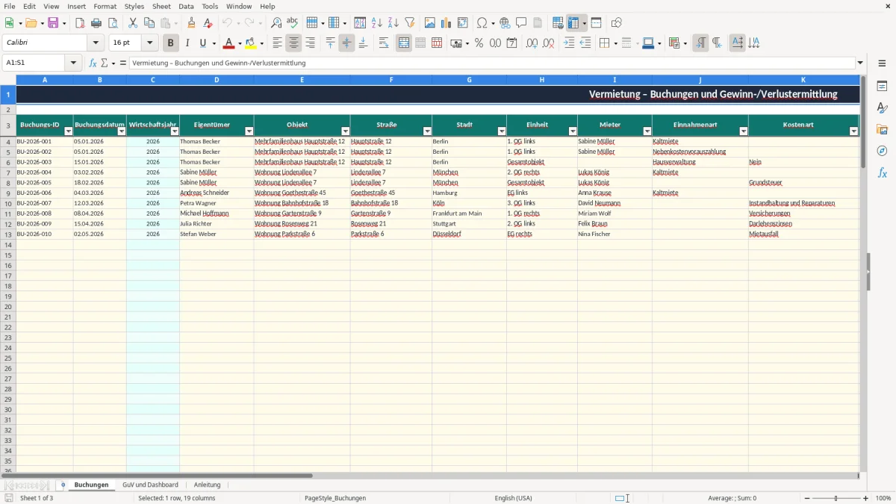Insert comment bubble icon
The height and width of the screenshot is (504, 896).
pos(521,23)
